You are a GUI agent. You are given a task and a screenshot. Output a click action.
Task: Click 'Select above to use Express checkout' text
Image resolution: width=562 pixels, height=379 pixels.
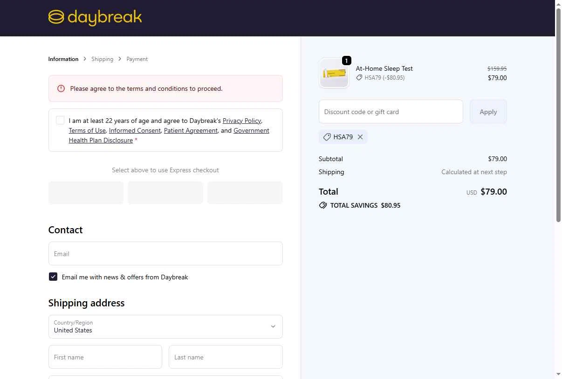(x=165, y=170)
